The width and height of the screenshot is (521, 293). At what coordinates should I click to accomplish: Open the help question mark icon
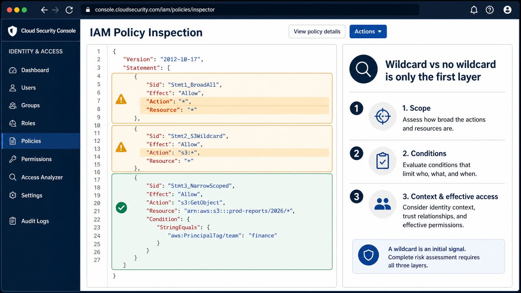coord(490,10)
